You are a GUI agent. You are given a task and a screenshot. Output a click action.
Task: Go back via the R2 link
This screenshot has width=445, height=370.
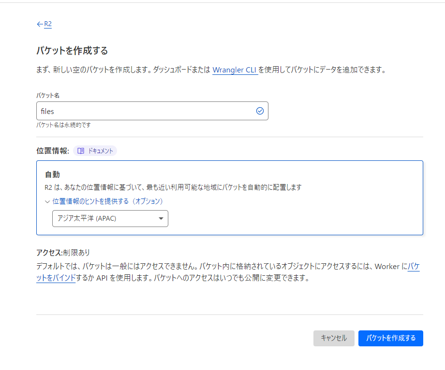(x=48, y=24)
